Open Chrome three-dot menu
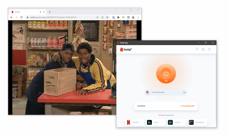229x136 pixels. click(138, 17)
